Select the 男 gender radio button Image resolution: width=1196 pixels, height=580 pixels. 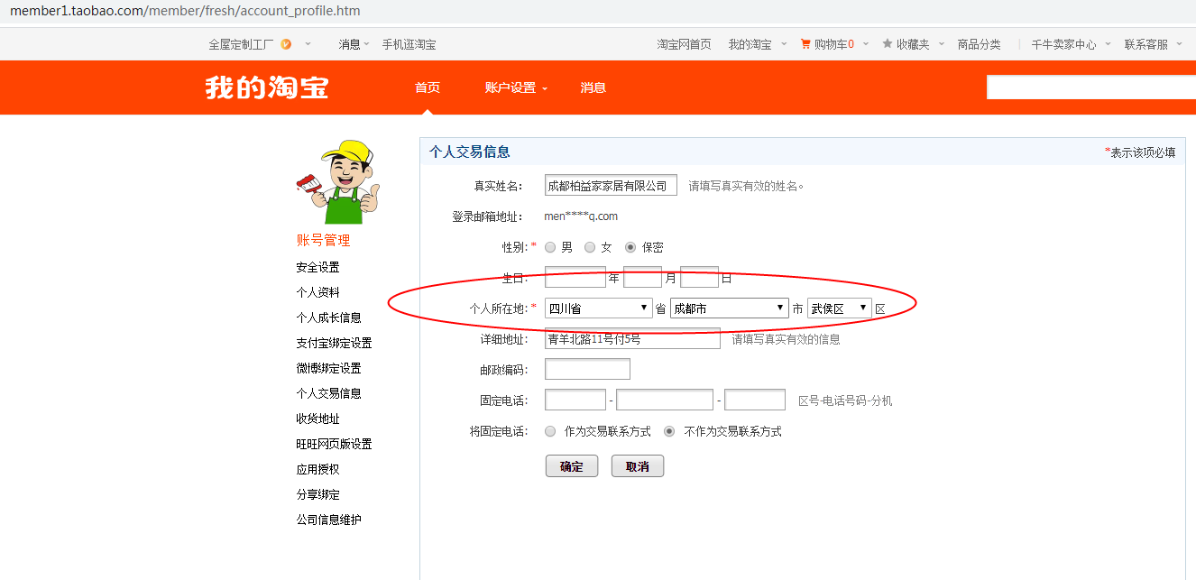tap(550, 247)
